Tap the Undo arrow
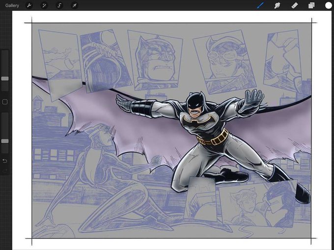Image resolution: width=334 pixels, height=250 pixels. pyautogui.click(x=5, y=161)
